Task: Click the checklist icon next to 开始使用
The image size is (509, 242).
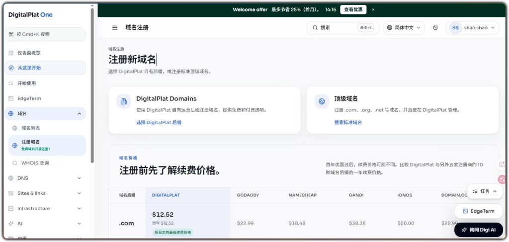Action: click(x=11, y=83)
